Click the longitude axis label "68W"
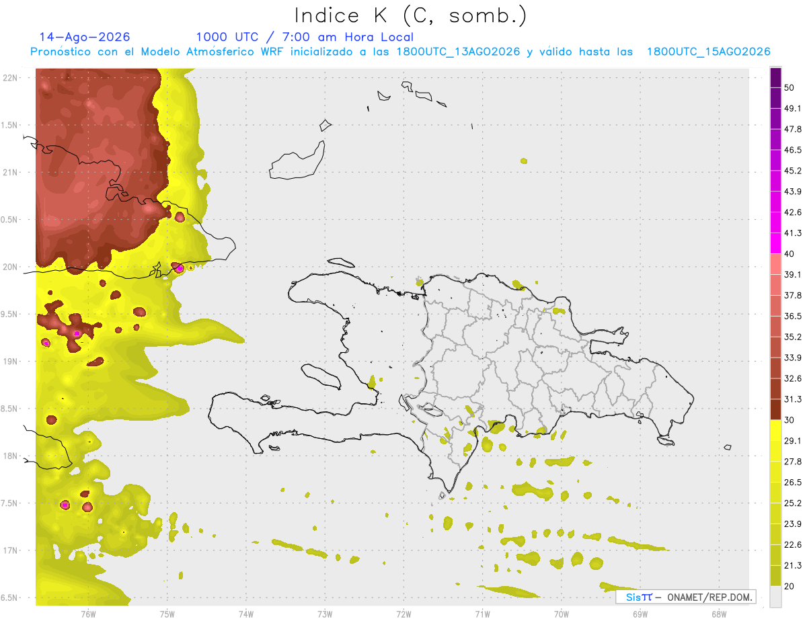This screenshot has width=807, height=623. click(x=718, y=614)
